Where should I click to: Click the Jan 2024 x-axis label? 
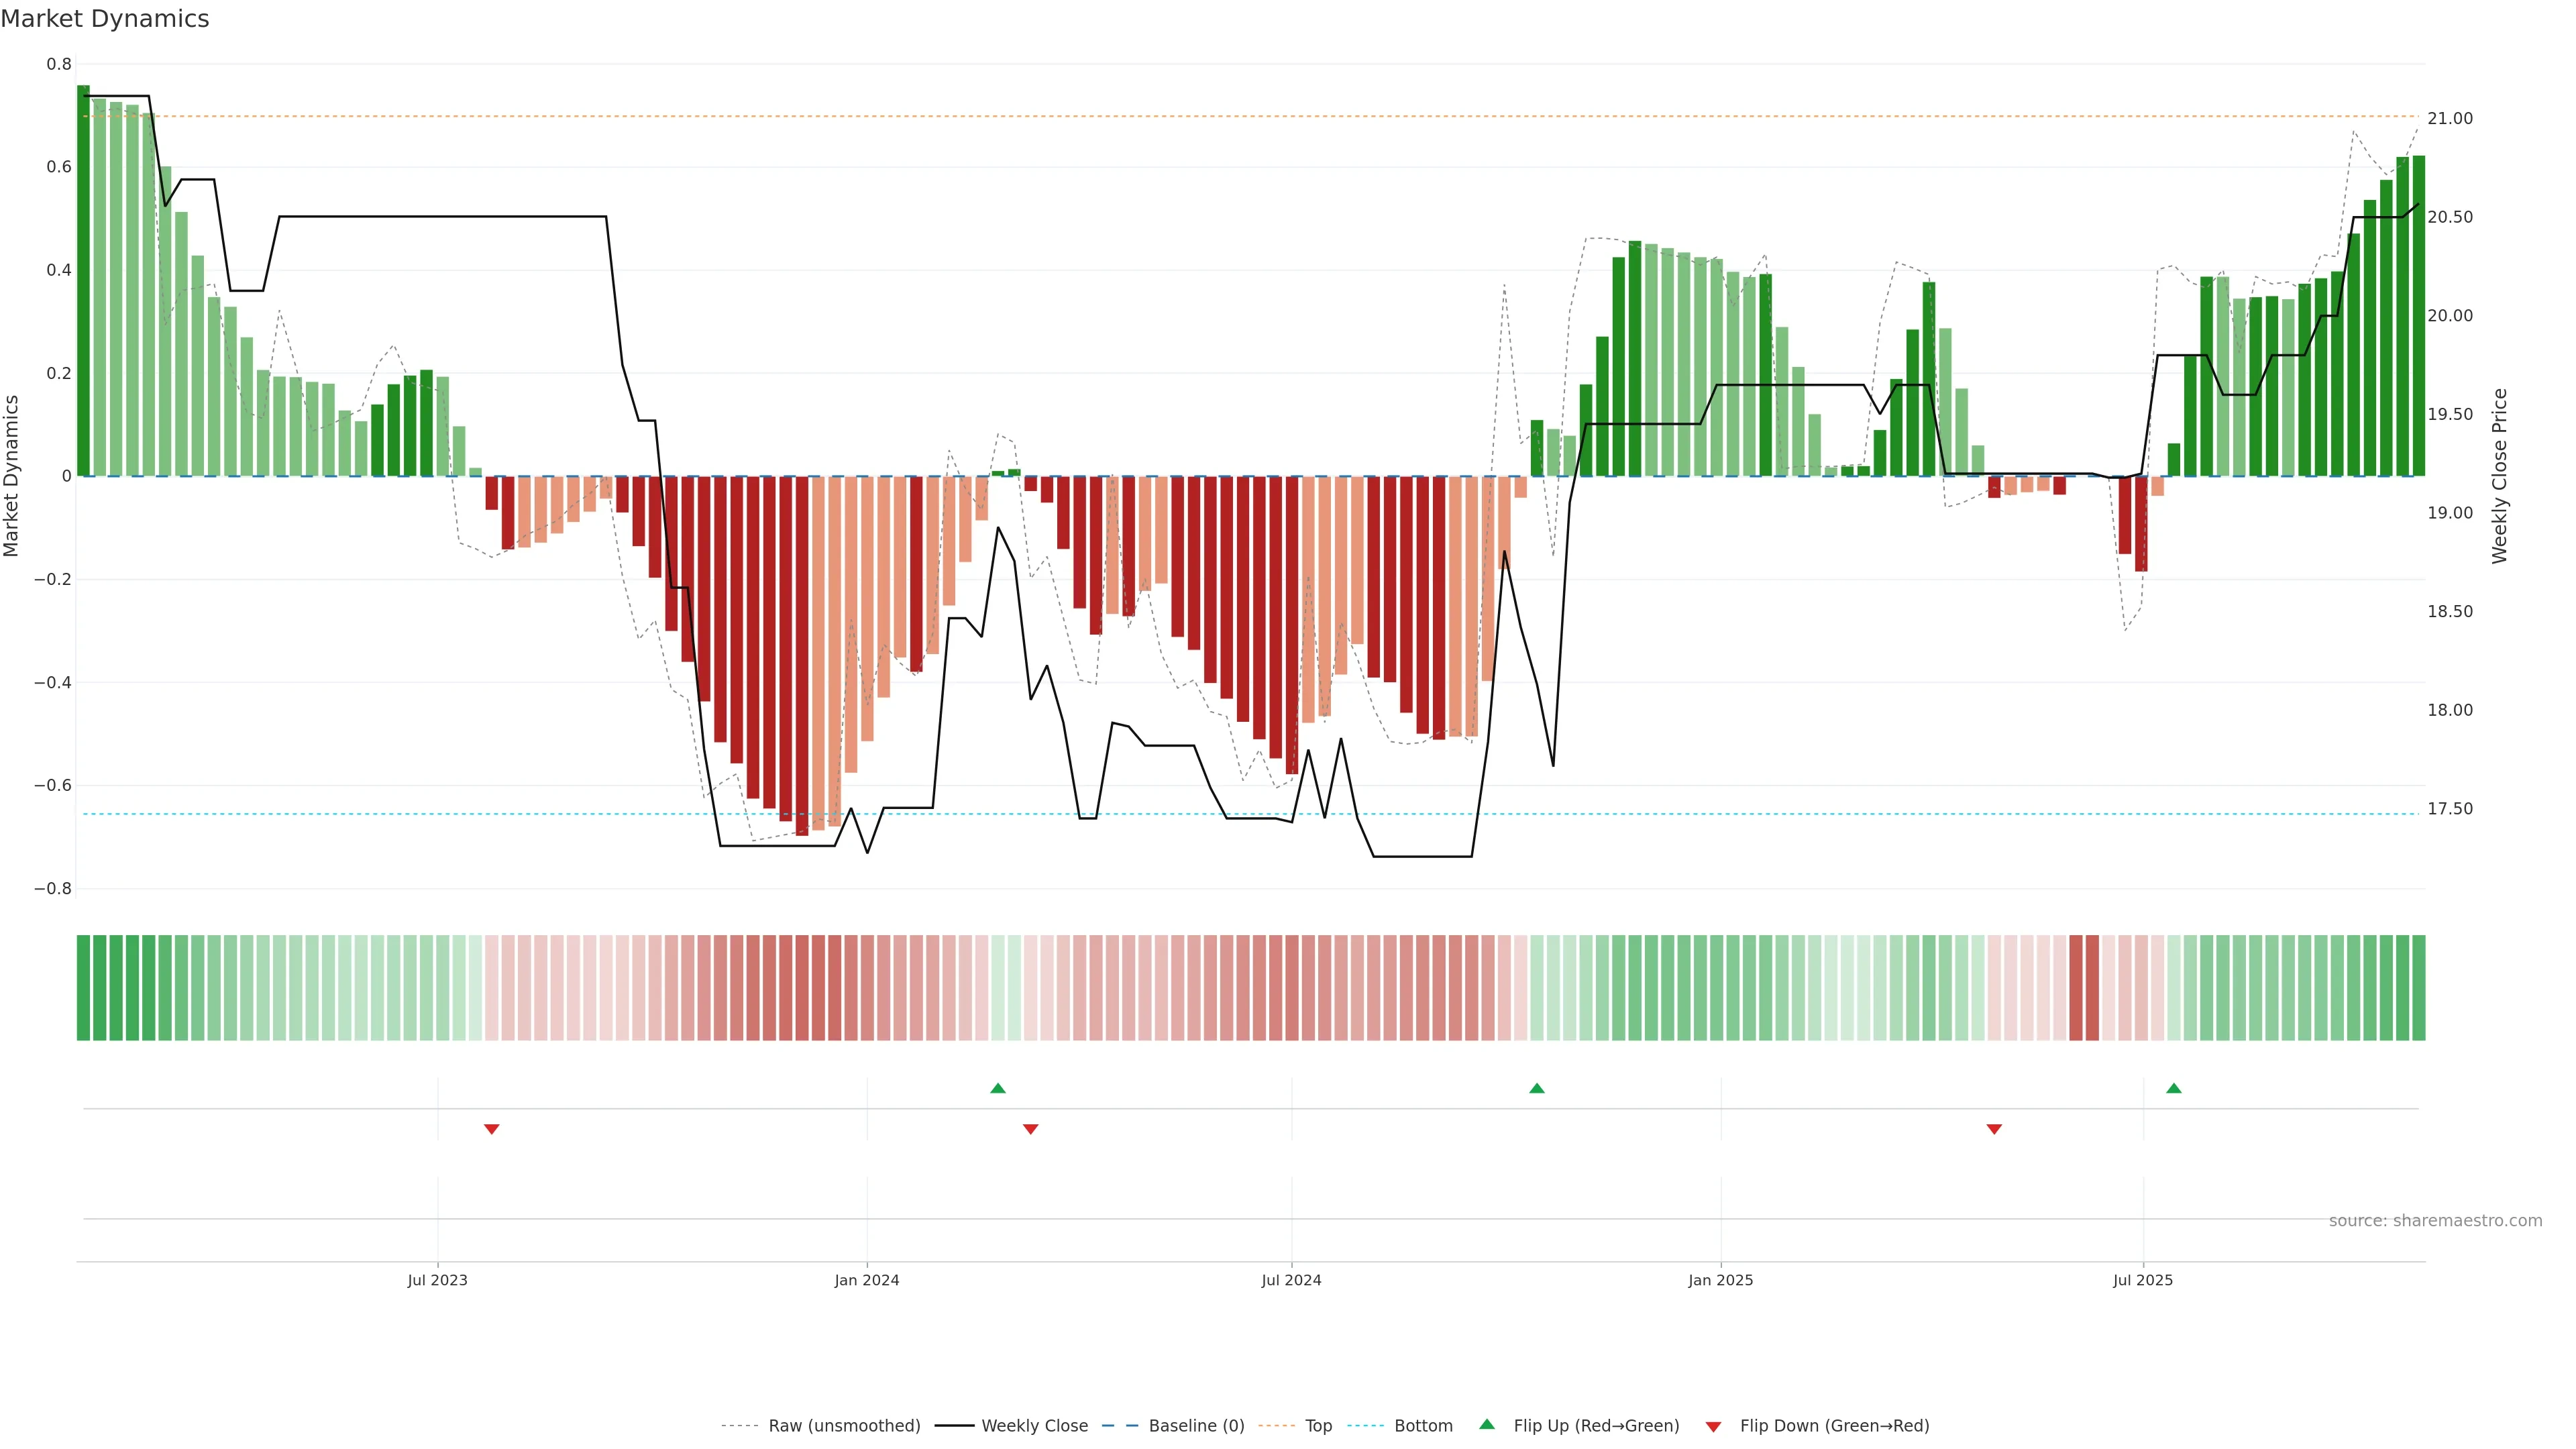tap(867, 1280)
